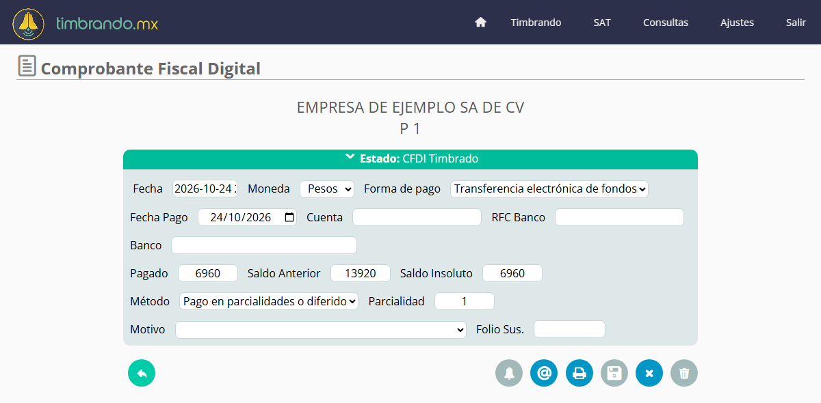This screenshot has height=403, width=821.
Task: Cancel the CFDI with X button
Action: [x=649, y=373]
